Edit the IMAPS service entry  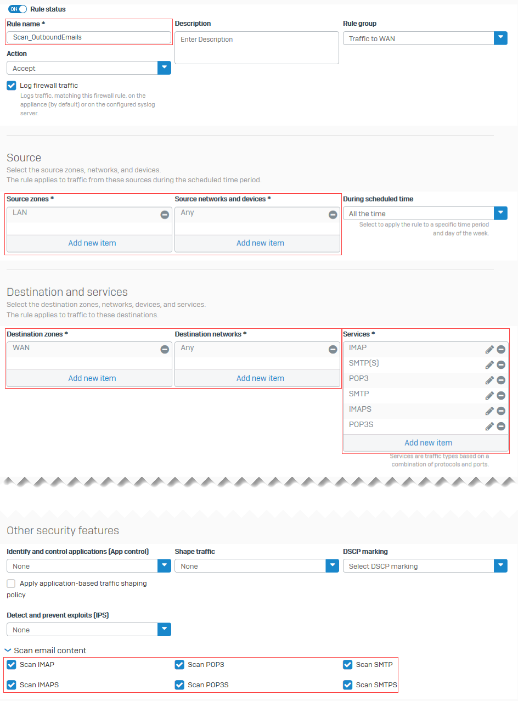coord(490,410)
